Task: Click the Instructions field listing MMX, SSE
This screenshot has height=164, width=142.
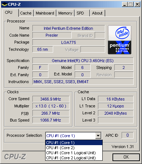Action: [83, 82]
